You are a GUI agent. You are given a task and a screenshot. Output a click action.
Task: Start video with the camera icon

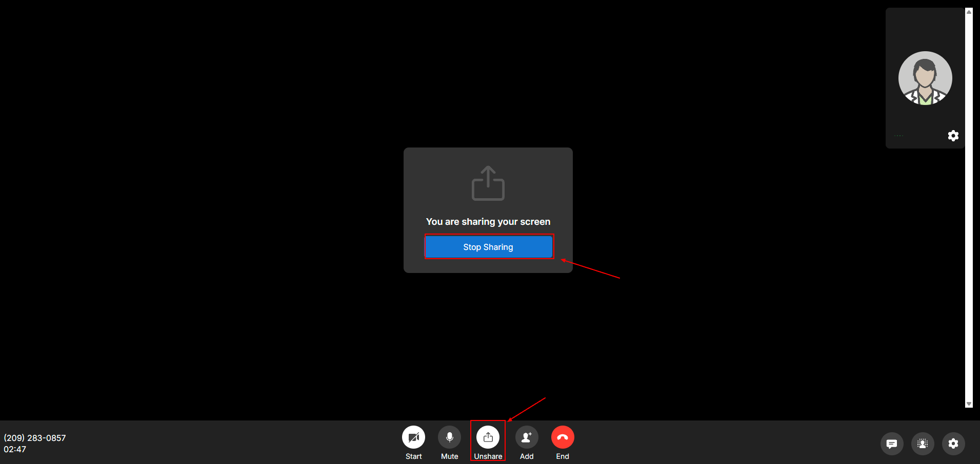413,437
